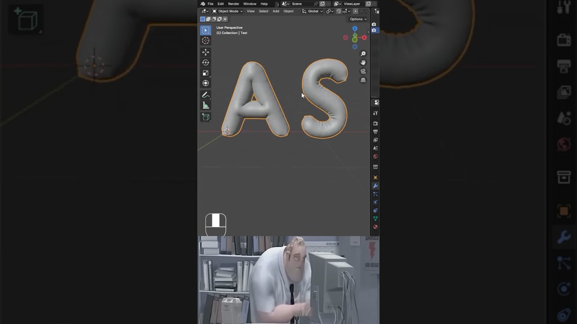Open Tool properties tab
Viewport: 577px width, 324px height.
click(x=376, y=113)
